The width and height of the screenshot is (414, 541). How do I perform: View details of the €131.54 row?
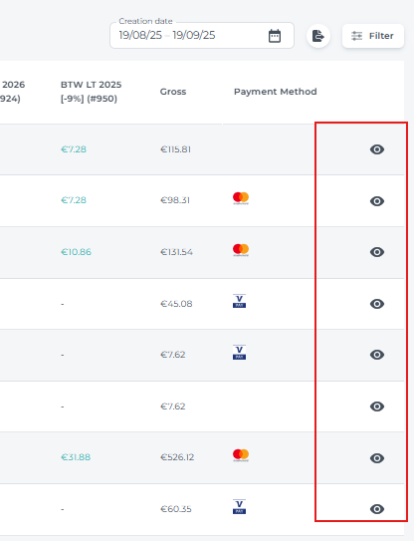click(377, 252)
